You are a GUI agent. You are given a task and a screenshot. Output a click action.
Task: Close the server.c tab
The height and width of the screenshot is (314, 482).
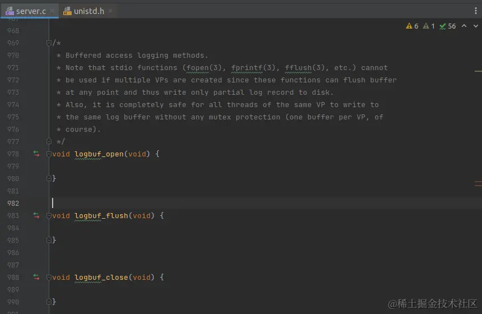point(52,11)
